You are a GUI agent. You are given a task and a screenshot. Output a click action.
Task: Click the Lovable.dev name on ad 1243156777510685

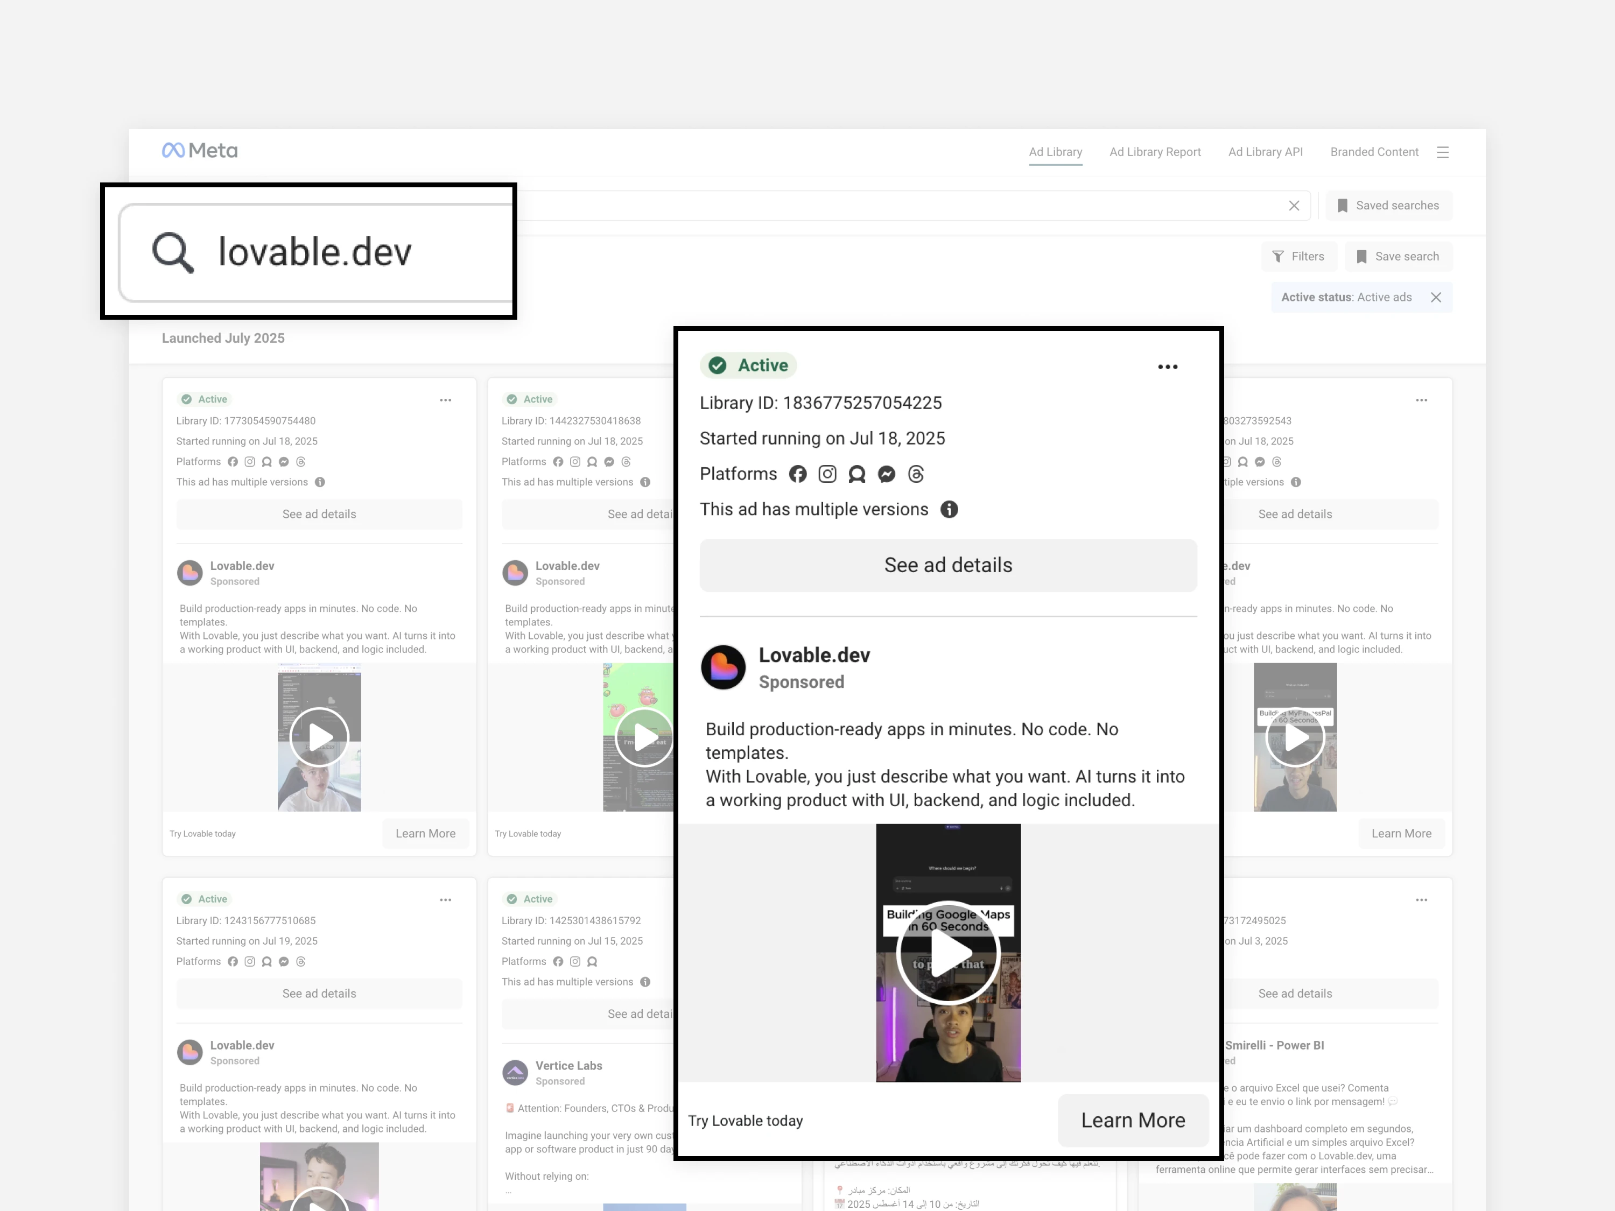click(x=242, y=1045)
